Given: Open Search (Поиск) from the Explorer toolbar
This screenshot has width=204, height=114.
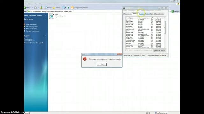Looking at the screenshot, I should point(48,8).
